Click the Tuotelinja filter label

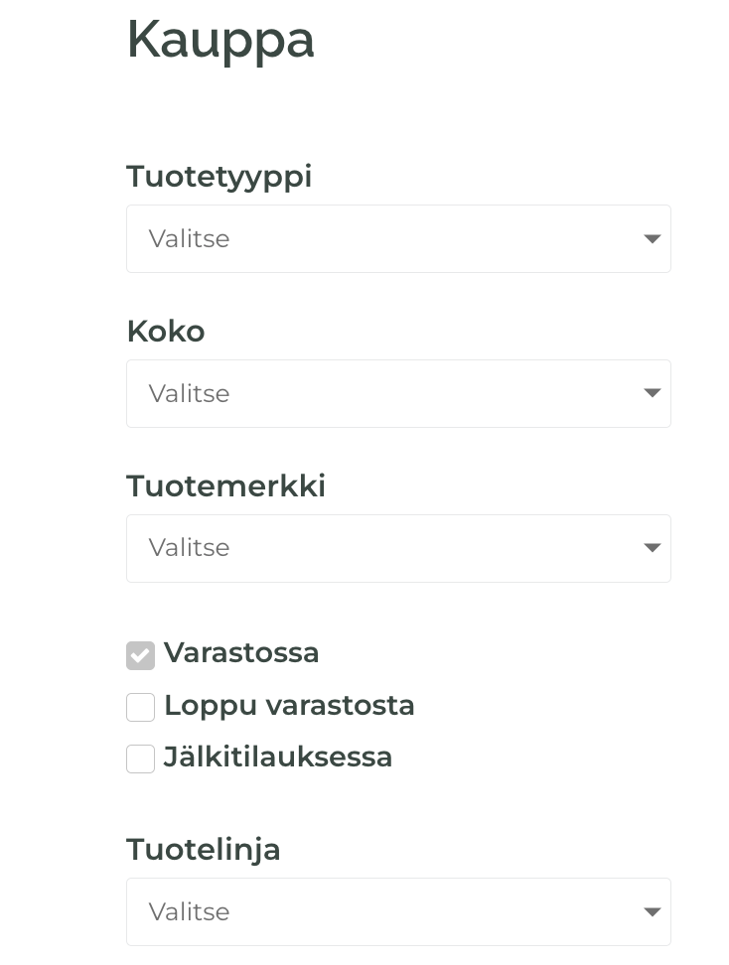(204, 851)
